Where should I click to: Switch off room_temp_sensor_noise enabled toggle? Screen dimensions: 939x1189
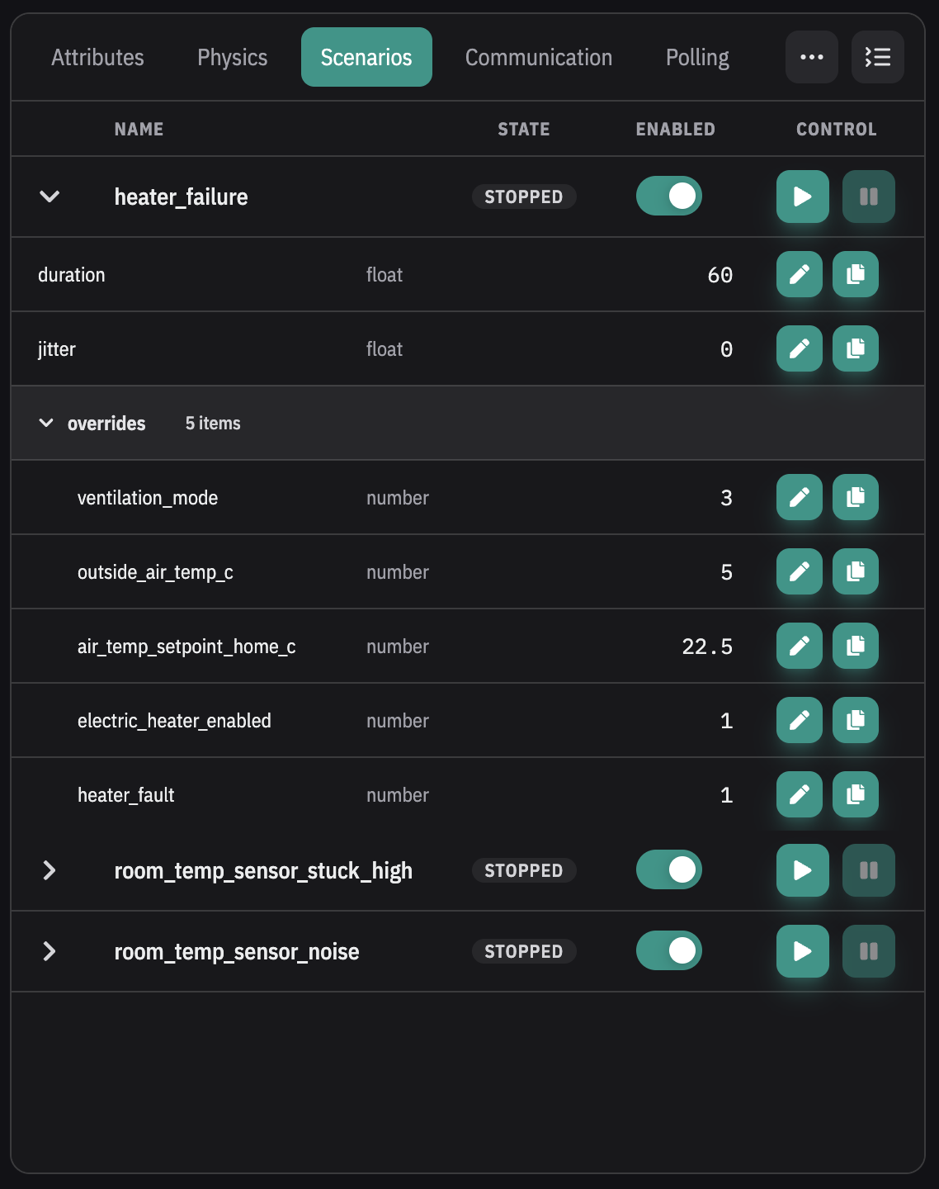click(668, 951)
